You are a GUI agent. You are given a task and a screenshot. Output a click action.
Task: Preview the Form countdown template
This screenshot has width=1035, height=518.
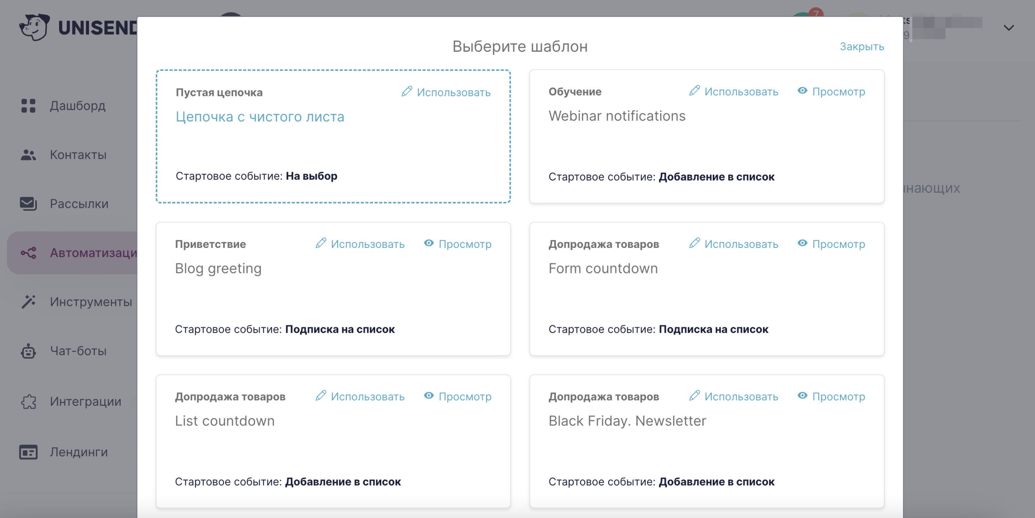[x=831, y=244]
